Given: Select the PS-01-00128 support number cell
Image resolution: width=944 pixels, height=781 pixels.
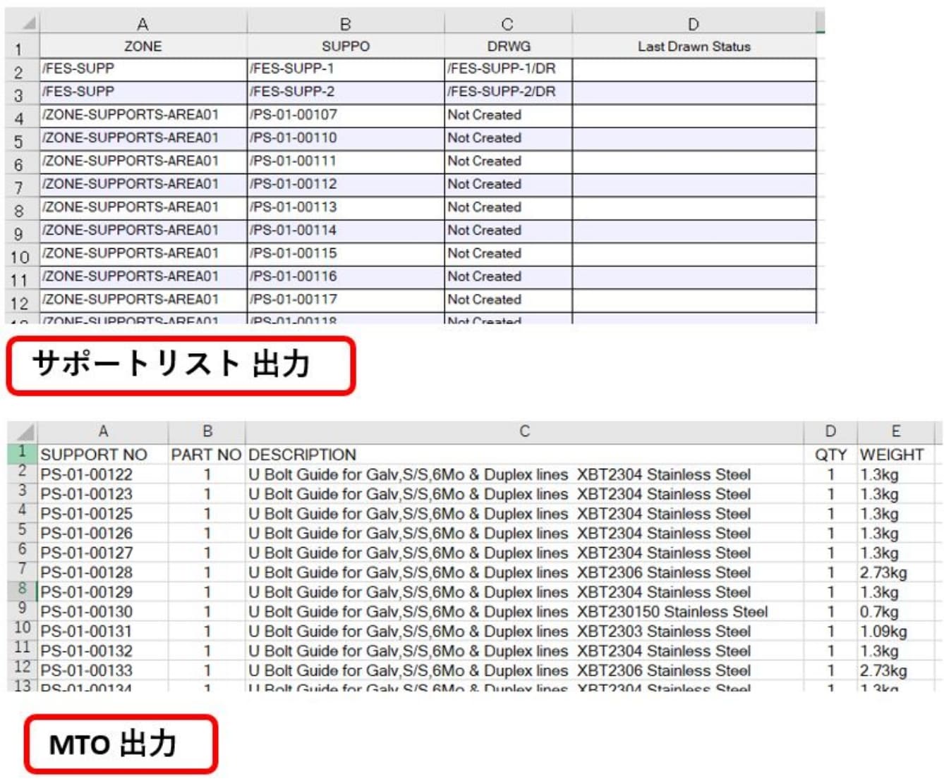Looking at the screenshot, I should 102,572.
